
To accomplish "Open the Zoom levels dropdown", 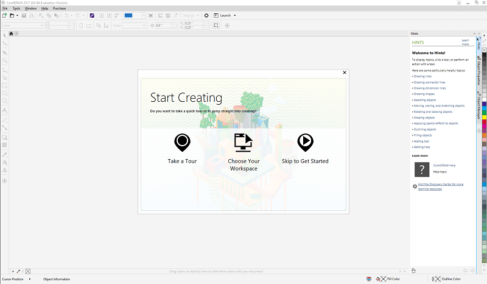I will (x=144, y=15).
